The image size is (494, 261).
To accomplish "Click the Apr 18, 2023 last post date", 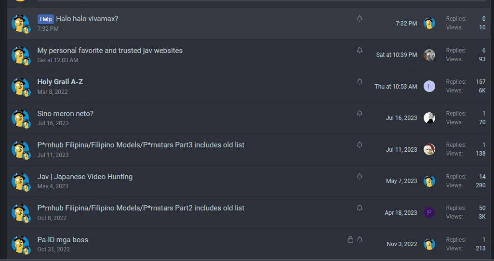I will coord(401,212).
